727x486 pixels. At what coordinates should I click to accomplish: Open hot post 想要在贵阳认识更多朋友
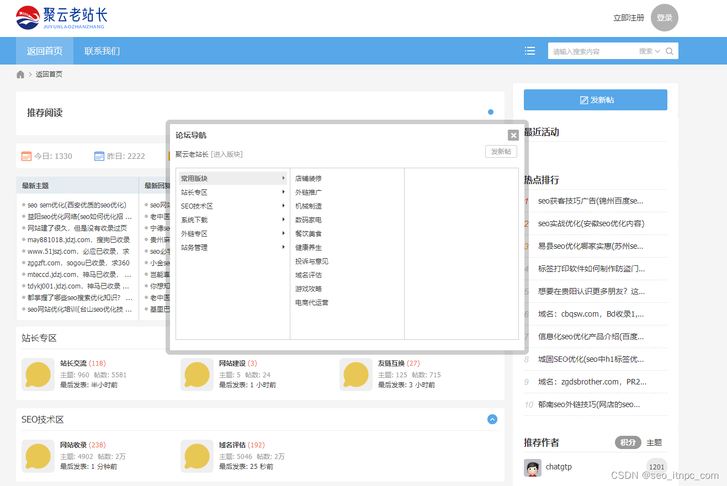[591, 291]
